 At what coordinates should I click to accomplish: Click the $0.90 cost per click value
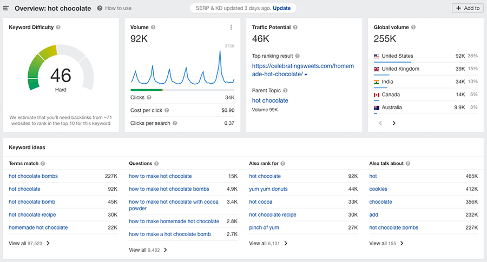(x=228, y=110)
